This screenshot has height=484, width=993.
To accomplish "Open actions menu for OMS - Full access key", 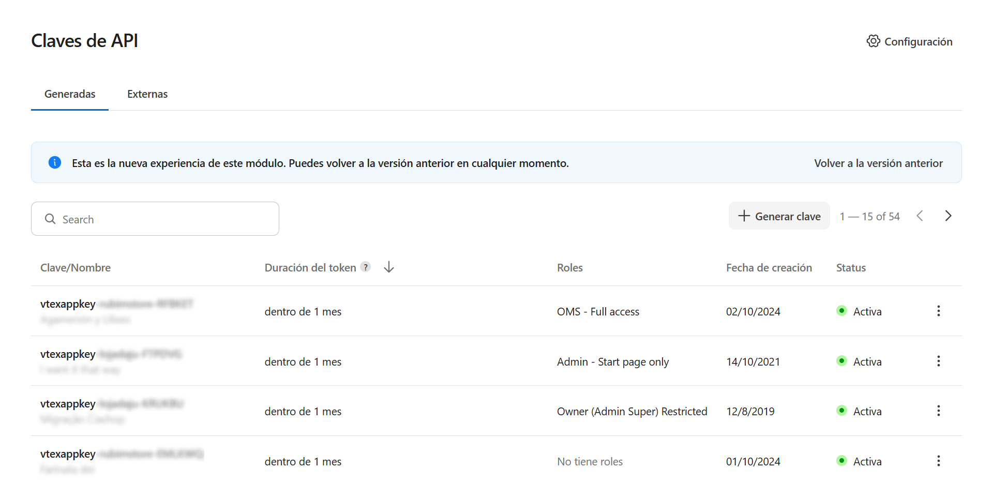I will click(938, 311).
